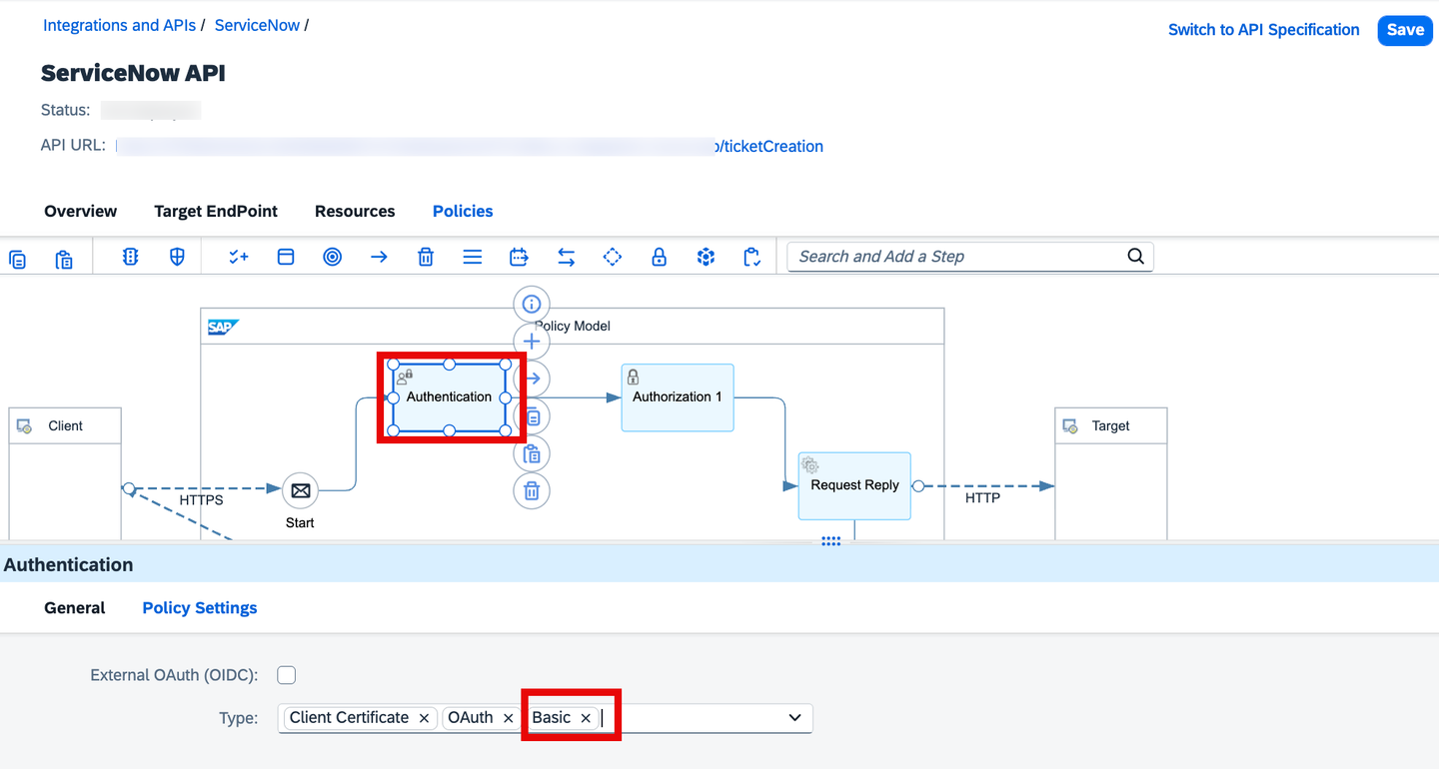Click the Copy icon in the top toolbar
This screenshot has width=1439, height=769.
point(18,258)
